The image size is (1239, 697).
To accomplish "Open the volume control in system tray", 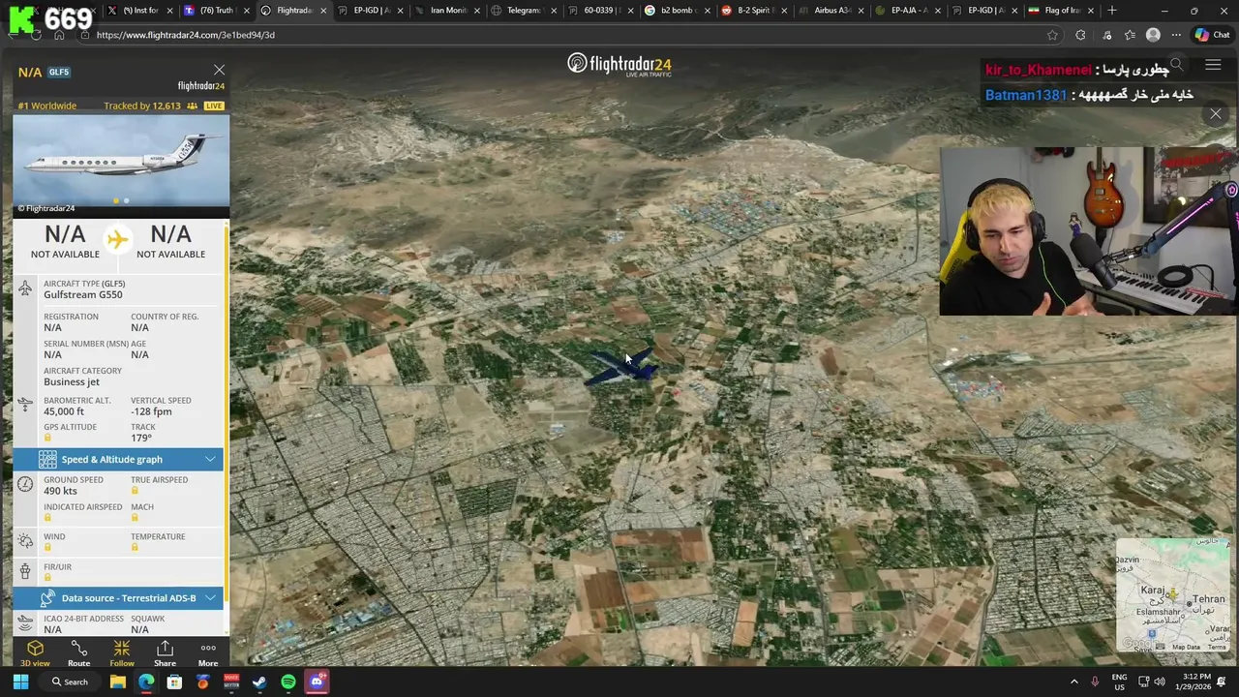I will coord(1160,682).
